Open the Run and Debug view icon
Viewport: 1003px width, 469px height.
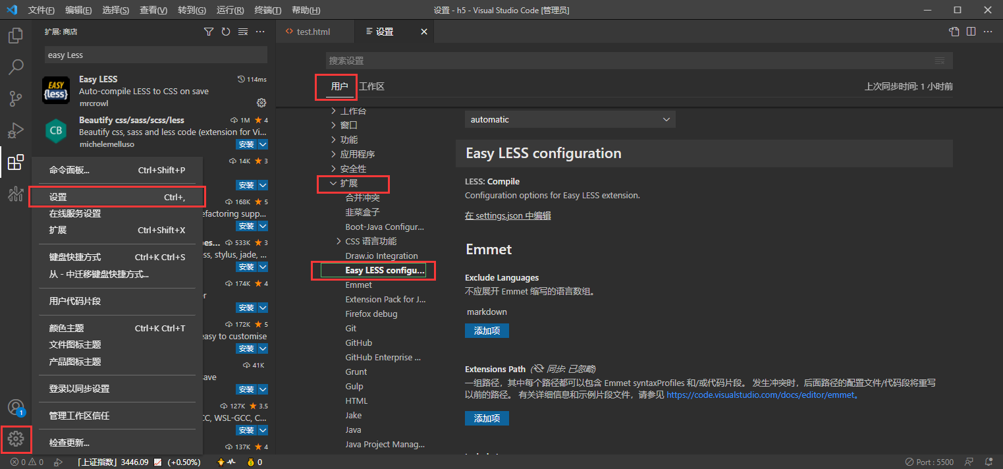click(16, 130)
